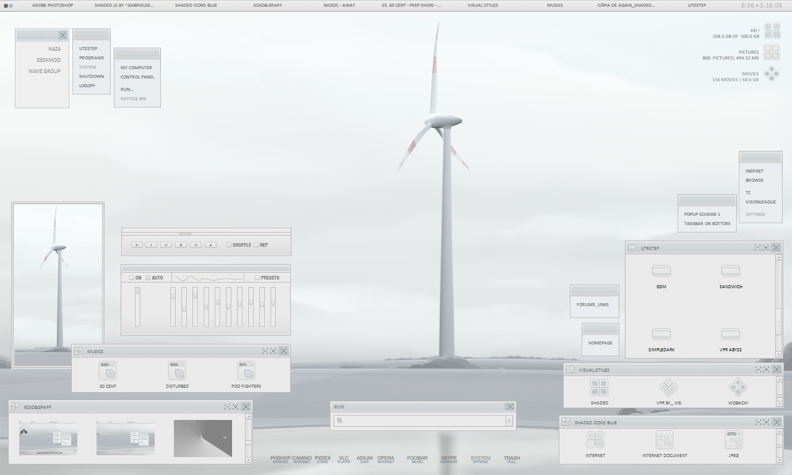
Task: Open the NAZA link
Action: coord(54,49)
